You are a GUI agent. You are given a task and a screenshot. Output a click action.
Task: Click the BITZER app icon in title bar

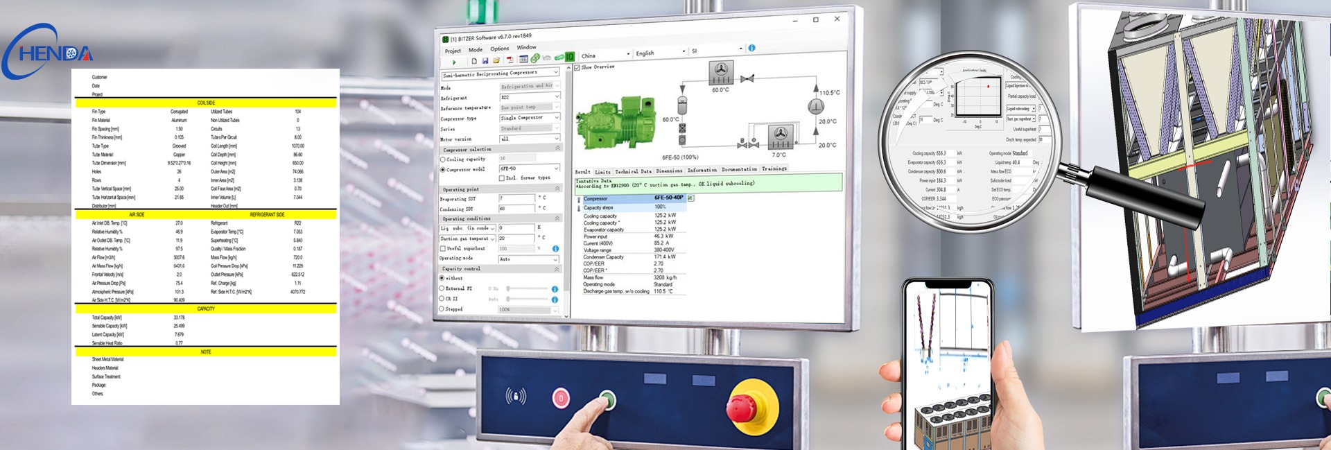(x=446, y=39)
